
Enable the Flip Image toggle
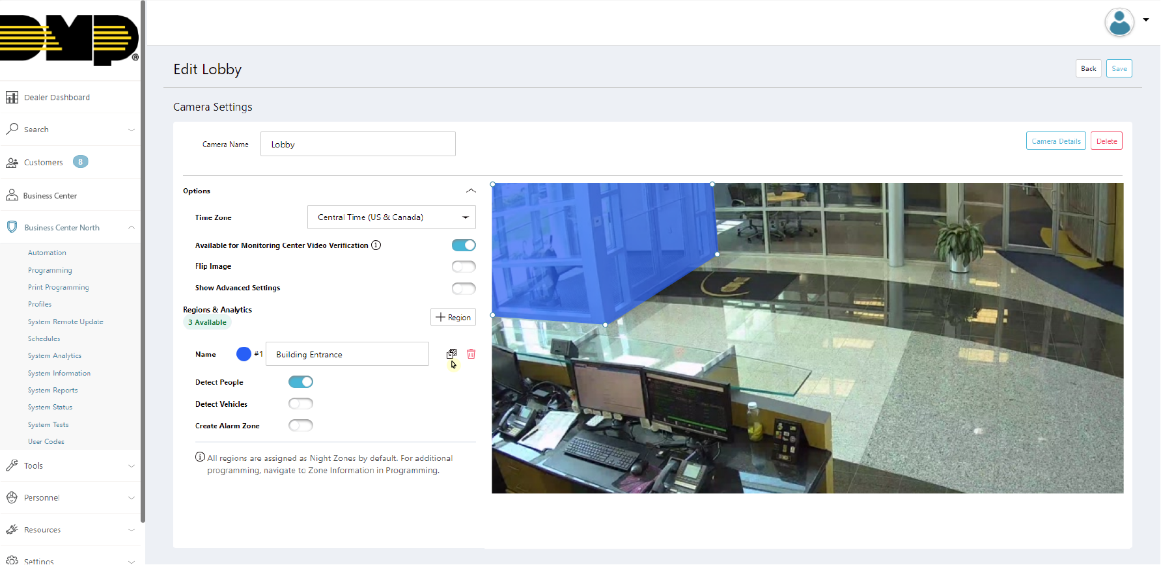(464, 266)
